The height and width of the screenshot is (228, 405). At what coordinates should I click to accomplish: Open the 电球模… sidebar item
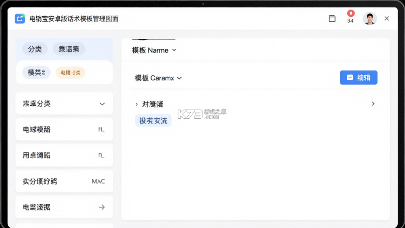[64, 129]
